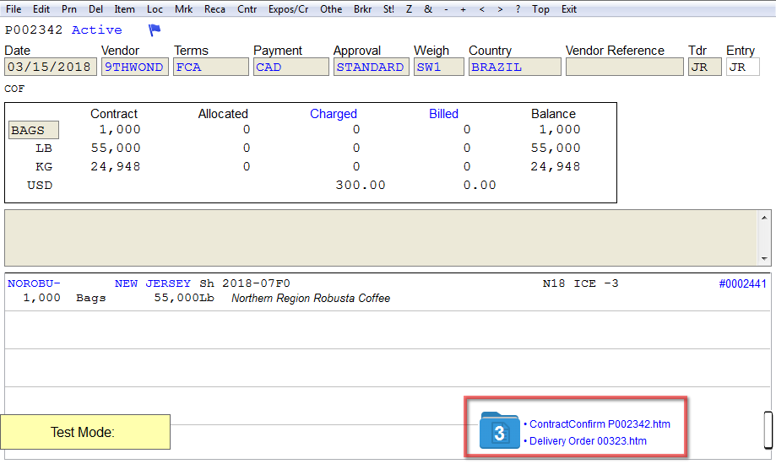Click the & menu item
Image resolution: width=776 pixels, height=464 pixels.
click(x=428, y=9)
